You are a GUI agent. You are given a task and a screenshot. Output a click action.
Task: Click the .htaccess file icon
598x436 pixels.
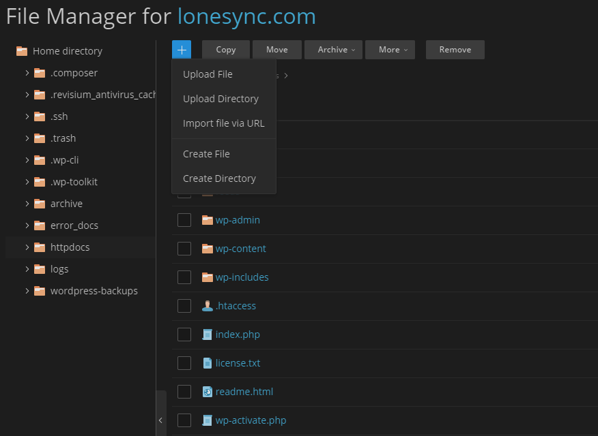(205, 306)
